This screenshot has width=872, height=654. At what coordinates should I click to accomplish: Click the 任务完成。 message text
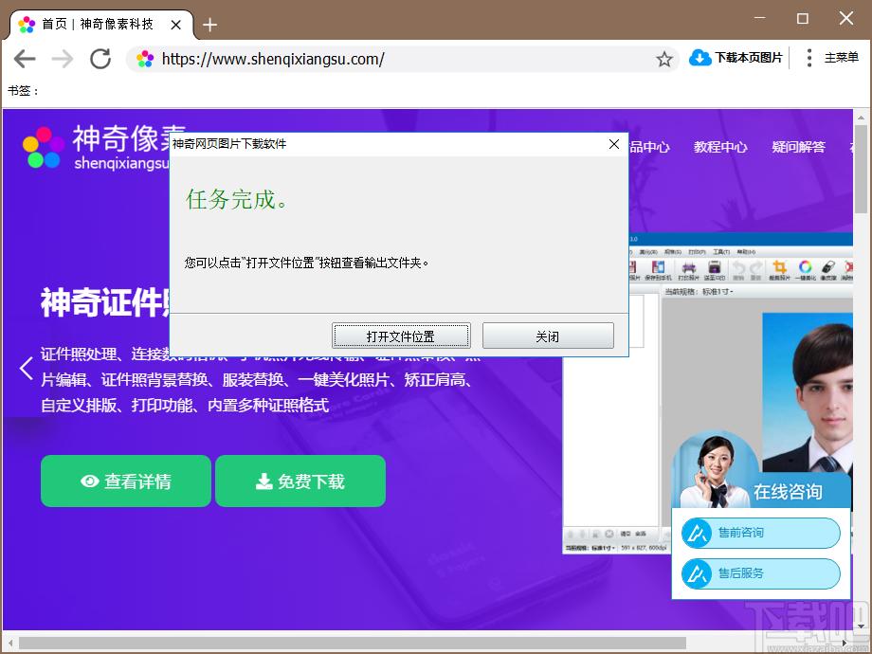[236, 199]
